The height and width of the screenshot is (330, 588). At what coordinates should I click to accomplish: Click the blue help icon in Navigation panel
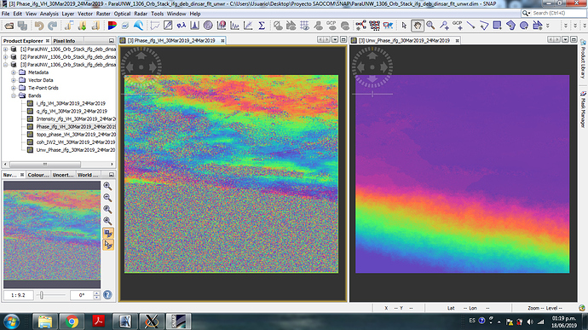(107, 295)
